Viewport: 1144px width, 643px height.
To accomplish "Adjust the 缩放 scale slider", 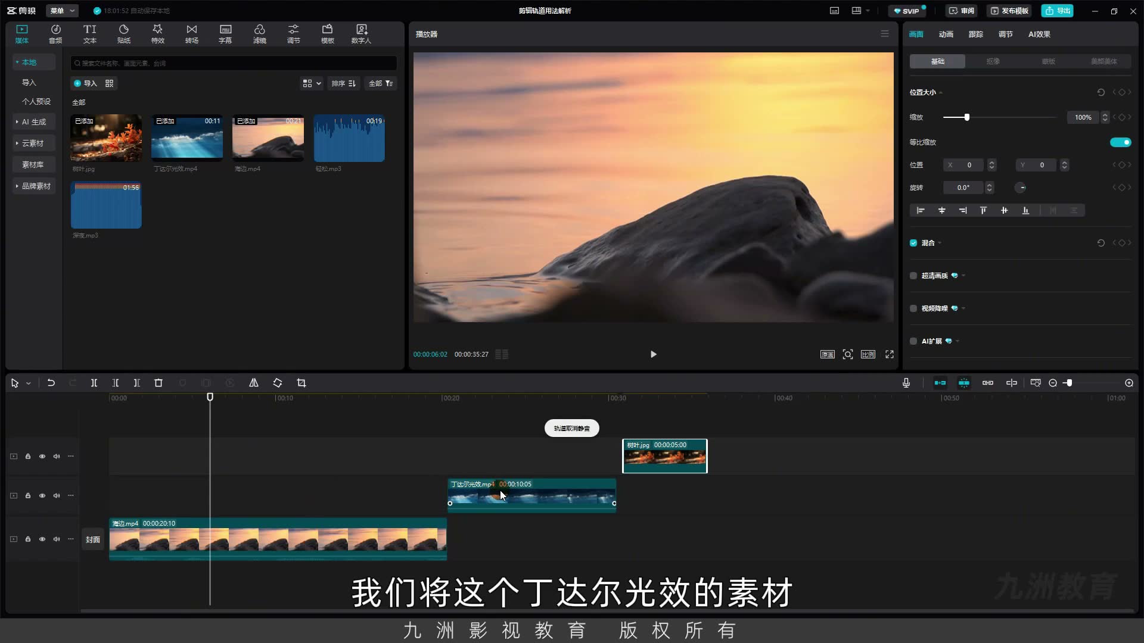I will 967,117.
